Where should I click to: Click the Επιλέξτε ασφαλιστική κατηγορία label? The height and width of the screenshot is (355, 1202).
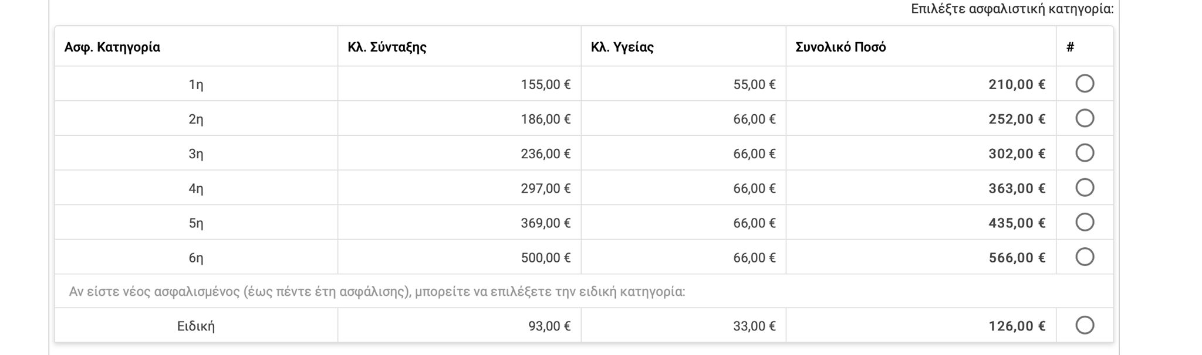tap(1012, 9)
